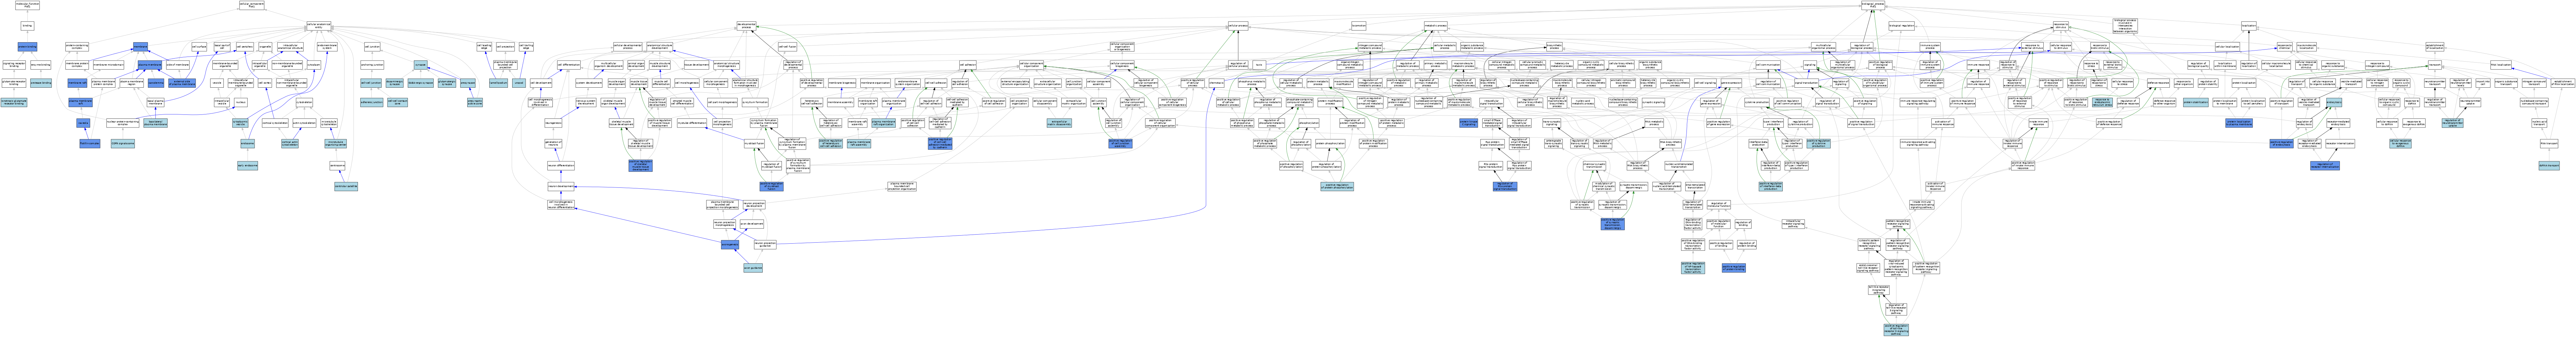Select the 'COP9 signalosome' node
Image resolution: width=2576 pixels, height=337 pixels.
pos(123,144)
